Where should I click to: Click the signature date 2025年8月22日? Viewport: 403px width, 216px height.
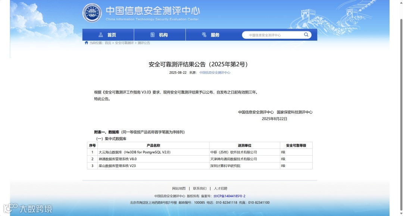(x=275, y=119)
